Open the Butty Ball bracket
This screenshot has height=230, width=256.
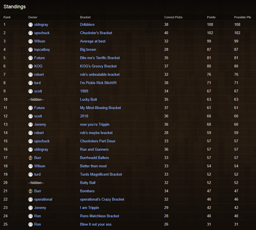(88, 183)
